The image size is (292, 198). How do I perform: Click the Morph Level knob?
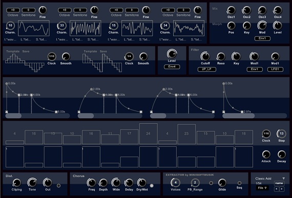click(x=278, y=26)
